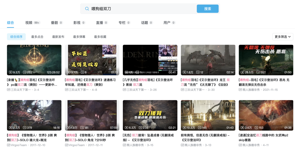The image size is (295, 150).
Task: Open the title SOLO 角龙 7分50秒
Action: (x=90, y=138)
